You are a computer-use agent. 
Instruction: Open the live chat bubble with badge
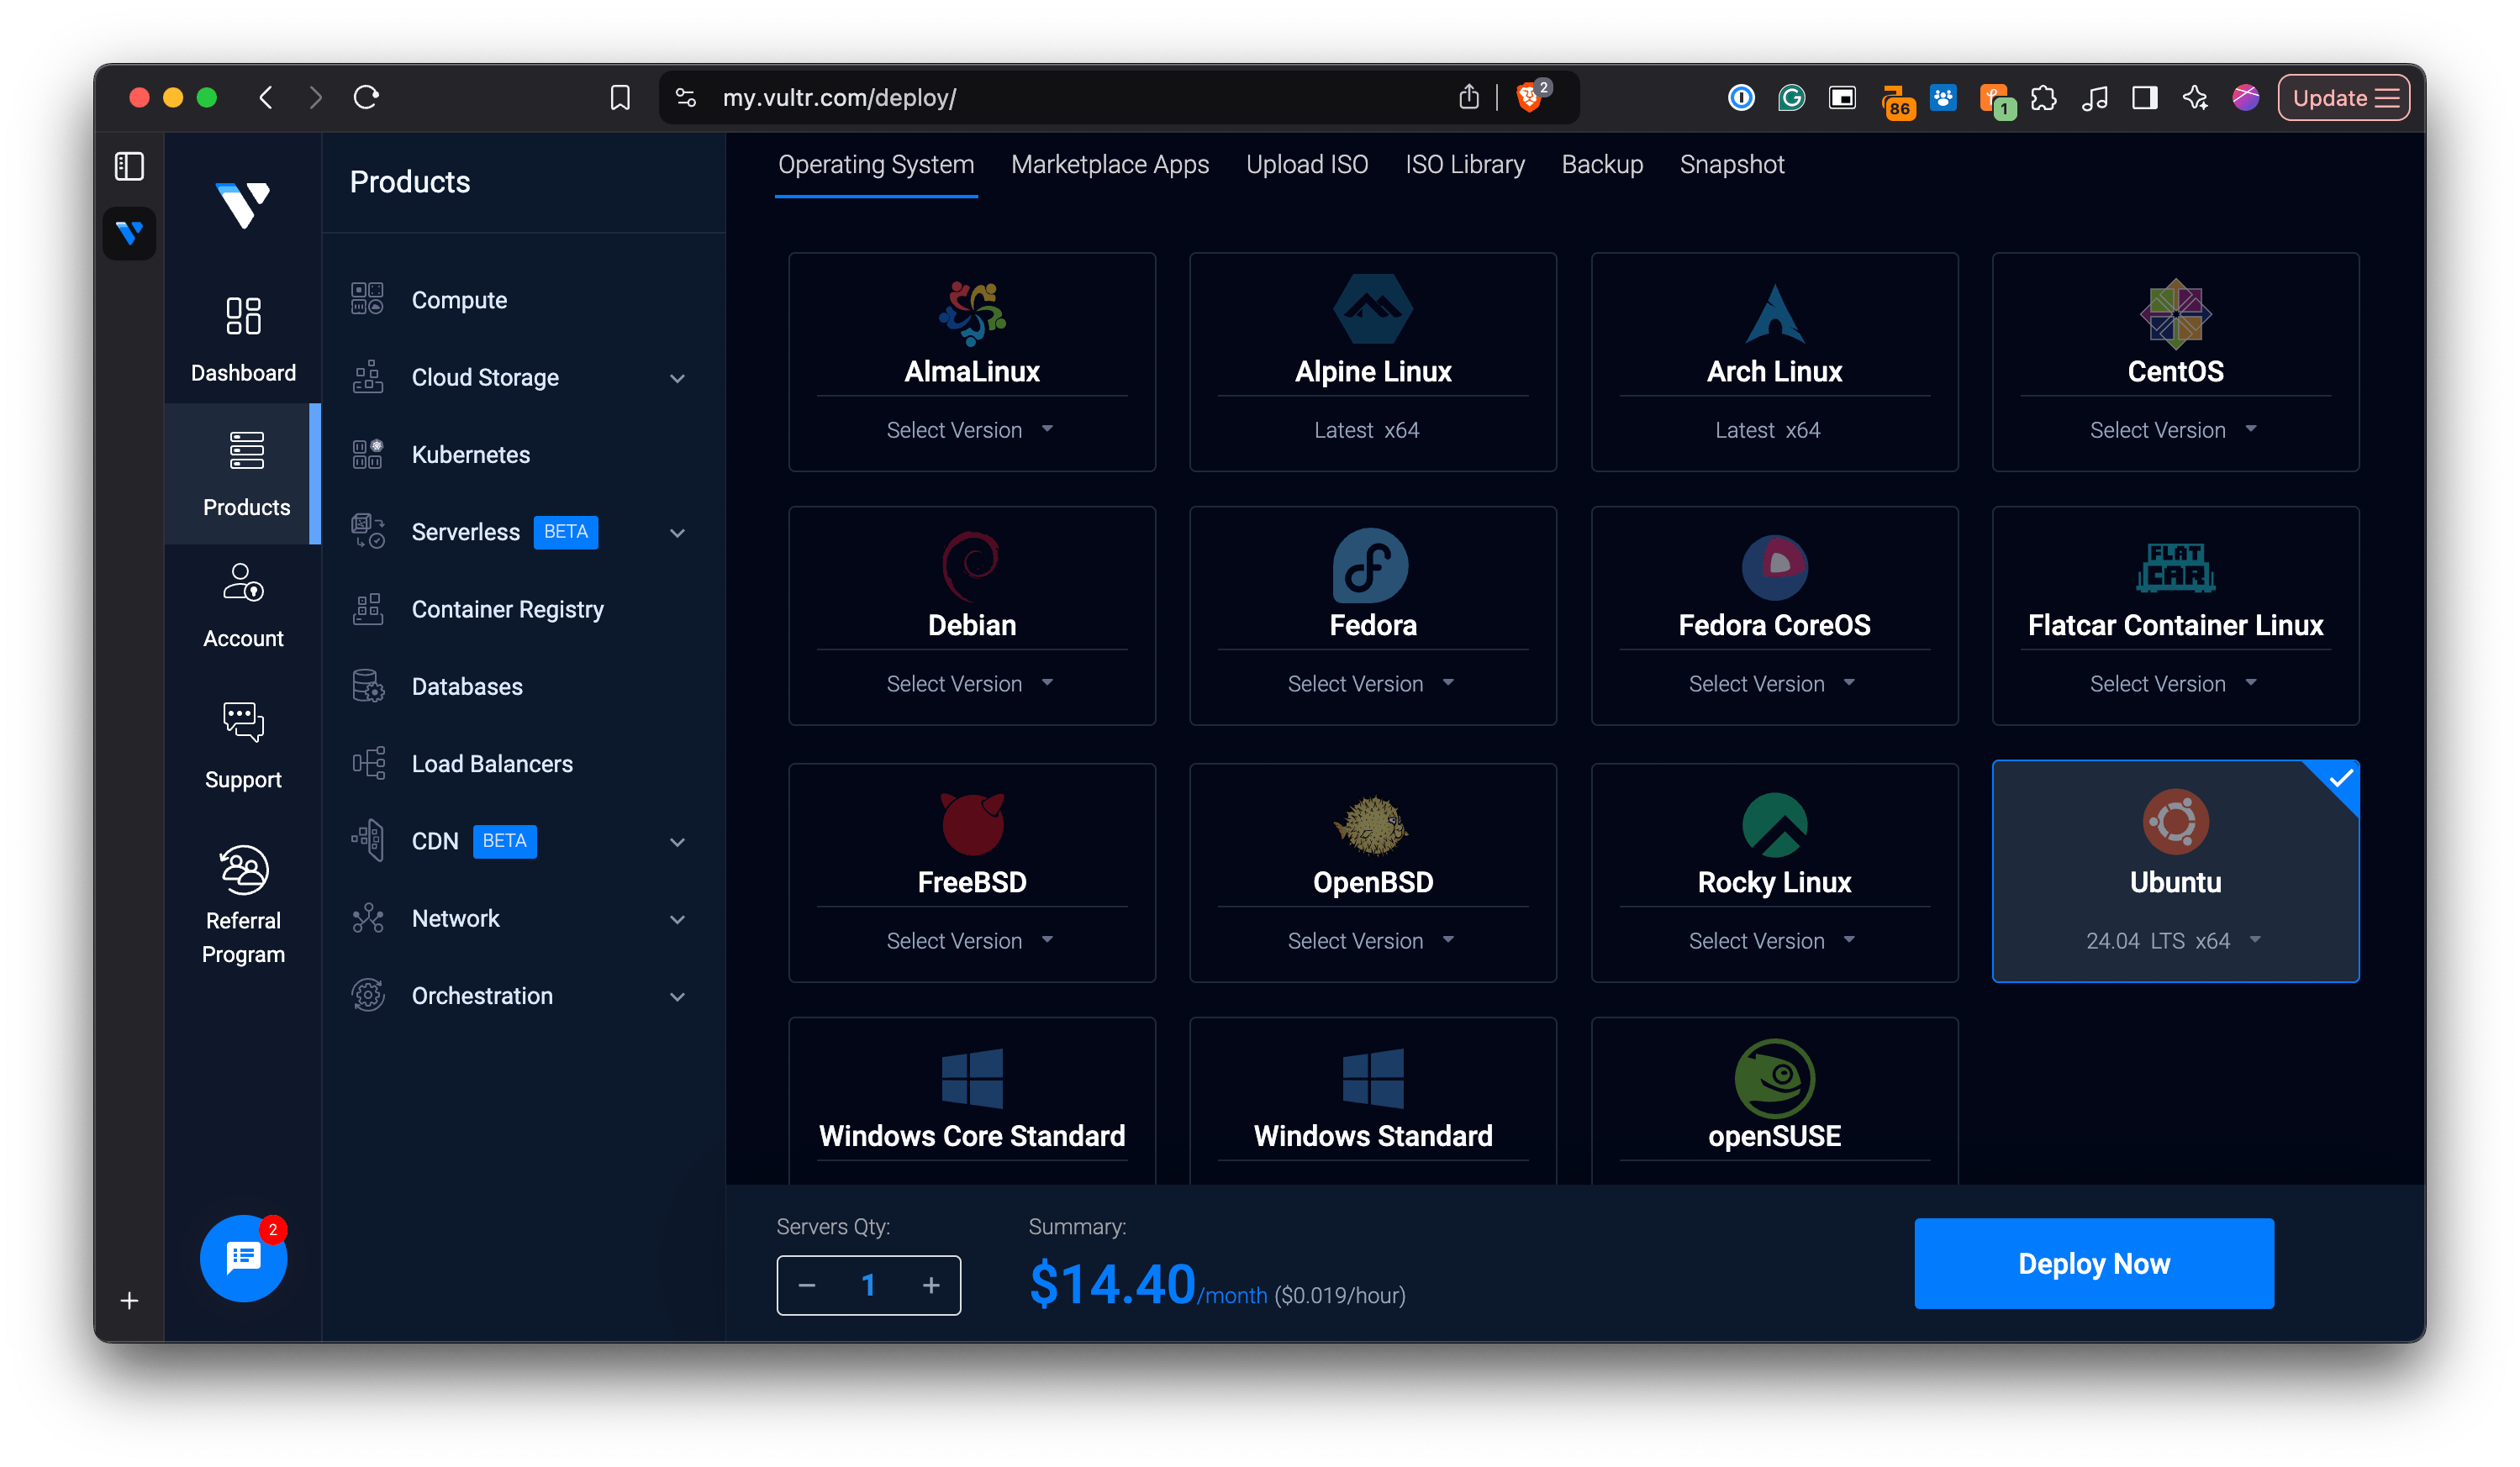click(x=243, y=1258)
